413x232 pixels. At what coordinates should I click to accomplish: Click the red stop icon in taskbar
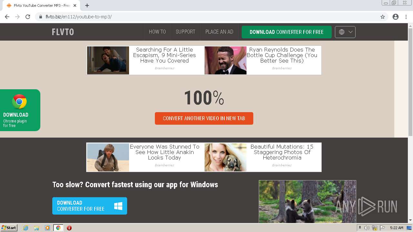pos(69,228)
